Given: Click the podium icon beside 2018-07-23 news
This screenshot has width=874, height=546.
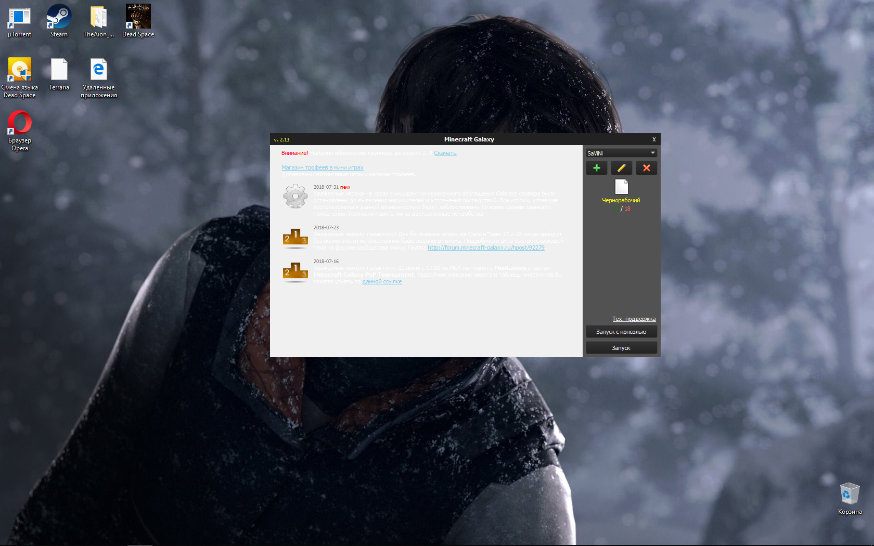Looking at the screenshot, I should tap(295, 238).
